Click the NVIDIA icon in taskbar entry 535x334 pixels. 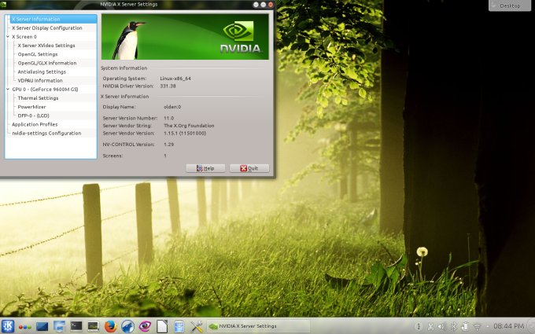[213, 326]
